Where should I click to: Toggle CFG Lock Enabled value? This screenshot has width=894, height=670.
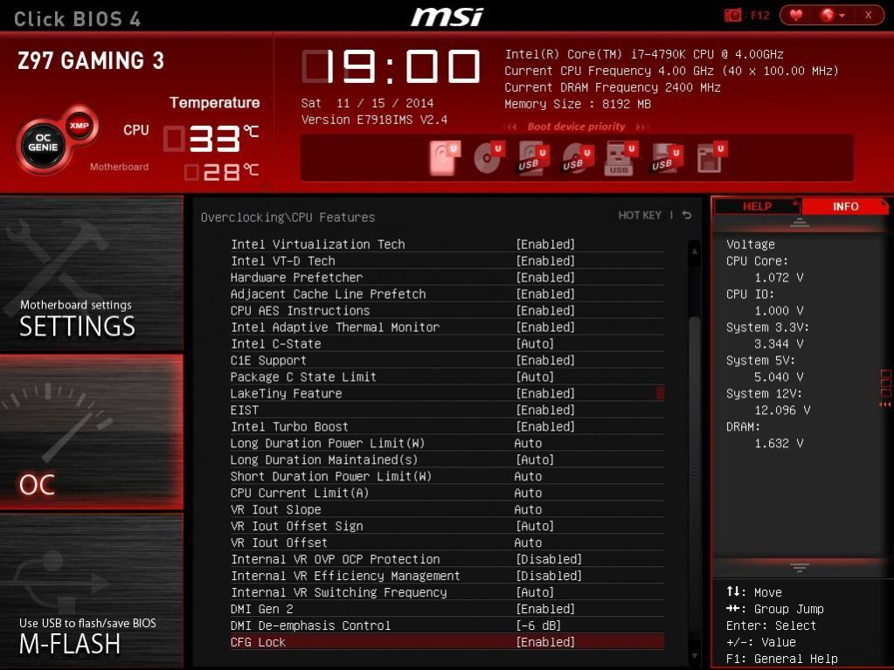pos(545,642)
